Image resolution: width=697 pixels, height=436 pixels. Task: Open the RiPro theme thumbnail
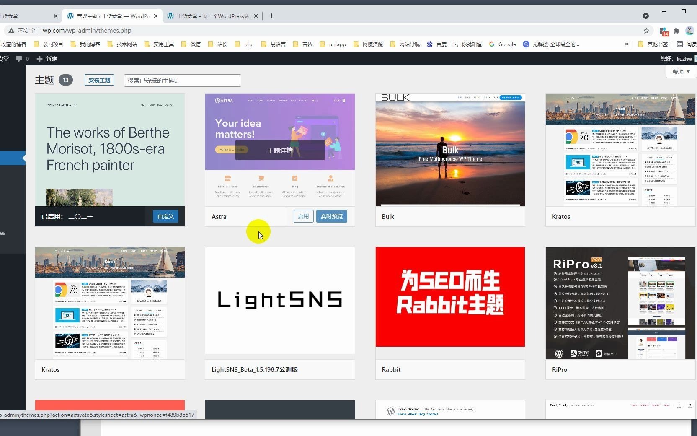(620, 303)
